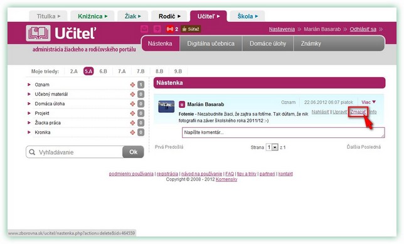This screenshot has height=244, width=404.
Task: Click the Domáca úloha count badge
Action: pos(141,104)
